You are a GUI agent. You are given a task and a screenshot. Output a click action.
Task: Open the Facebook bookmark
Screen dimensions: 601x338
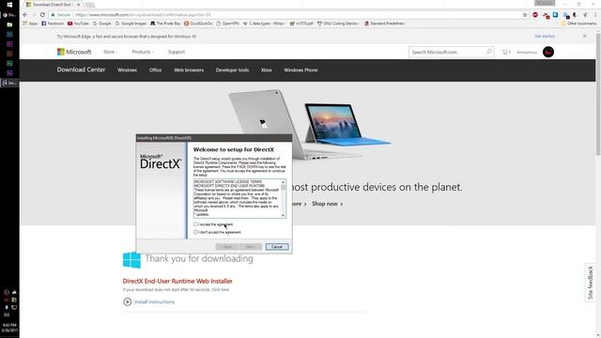point(53,23)
